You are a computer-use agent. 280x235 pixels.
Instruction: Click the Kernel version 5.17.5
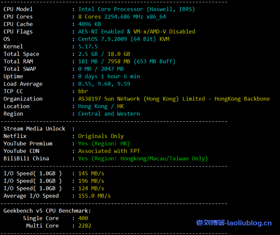(x=88, y=46)
